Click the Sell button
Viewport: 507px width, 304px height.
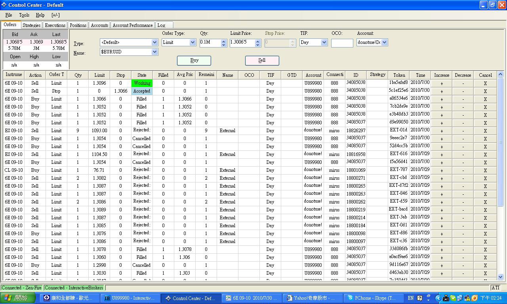point(262,61)
